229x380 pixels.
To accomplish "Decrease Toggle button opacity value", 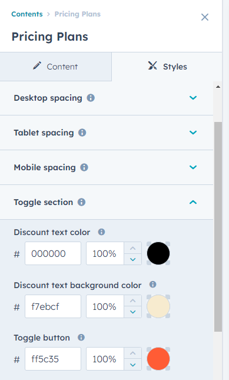I will click(132, 365).
